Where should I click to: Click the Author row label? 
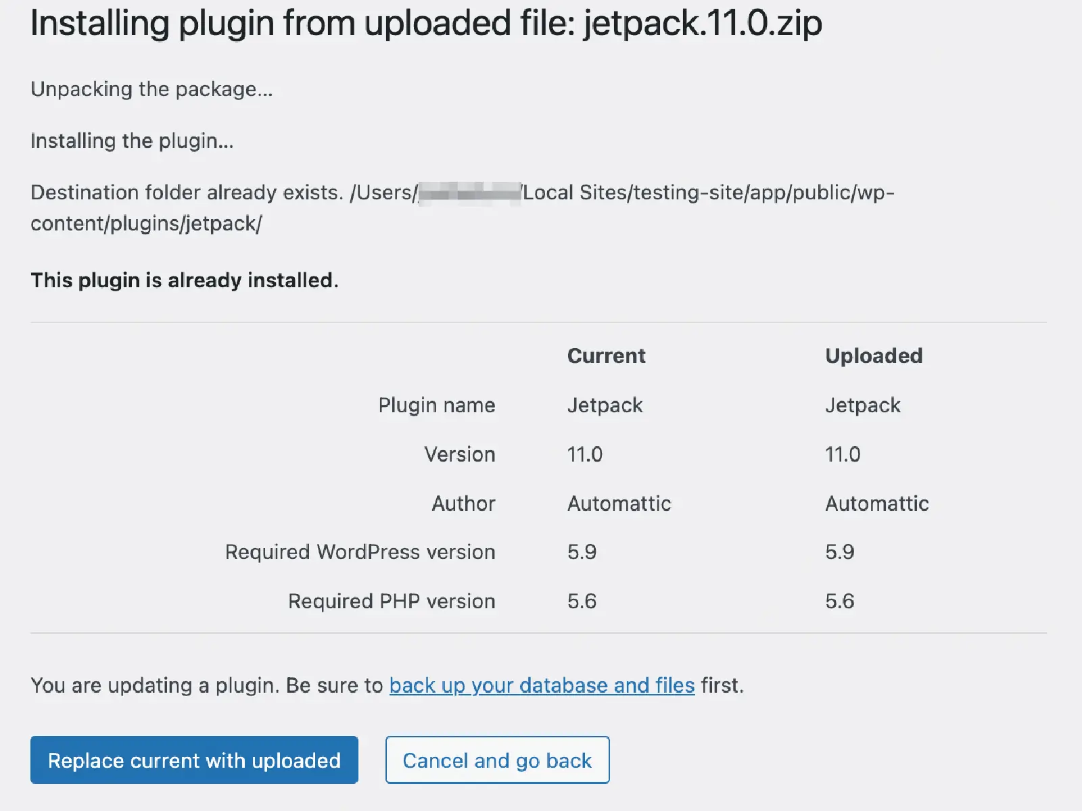coord(463,503)
